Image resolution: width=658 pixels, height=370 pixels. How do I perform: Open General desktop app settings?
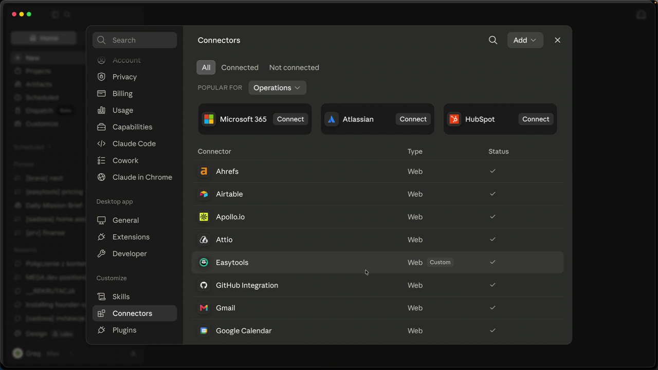(x=135, y=220)
